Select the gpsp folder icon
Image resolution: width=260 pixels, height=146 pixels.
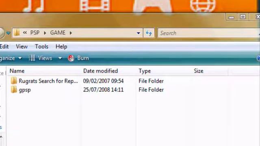[x=14, y=90]
